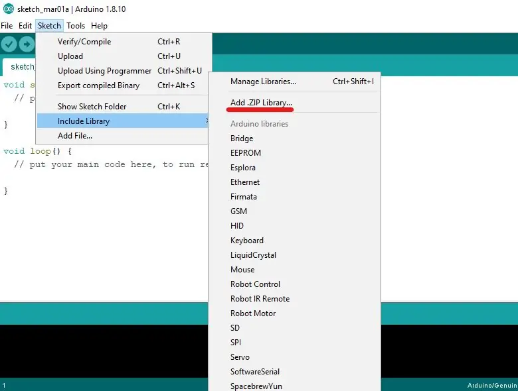Choose Add .ZIP Library...

click(295, 103)
